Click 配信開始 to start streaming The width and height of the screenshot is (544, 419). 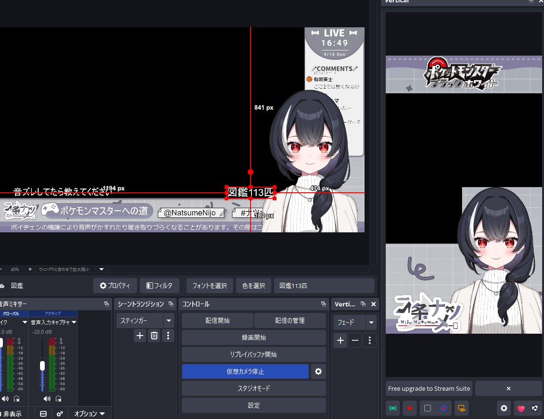point(218,321)
